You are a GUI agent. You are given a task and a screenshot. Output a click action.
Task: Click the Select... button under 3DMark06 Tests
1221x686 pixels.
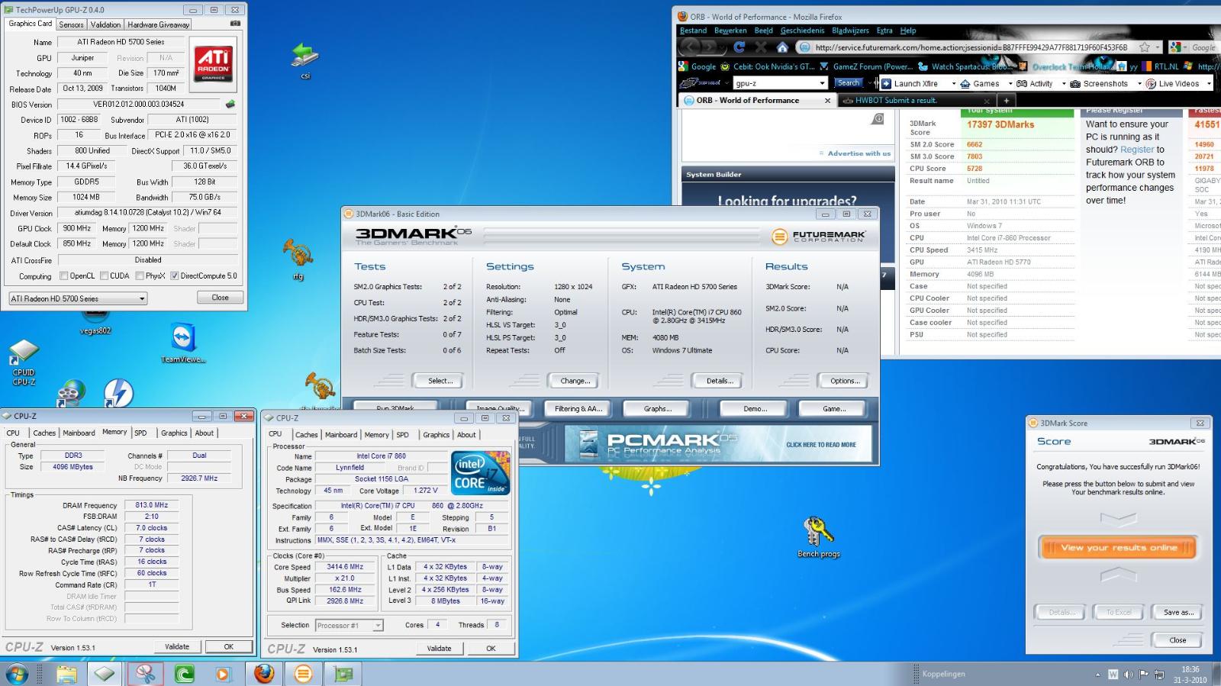pos(440,381)
